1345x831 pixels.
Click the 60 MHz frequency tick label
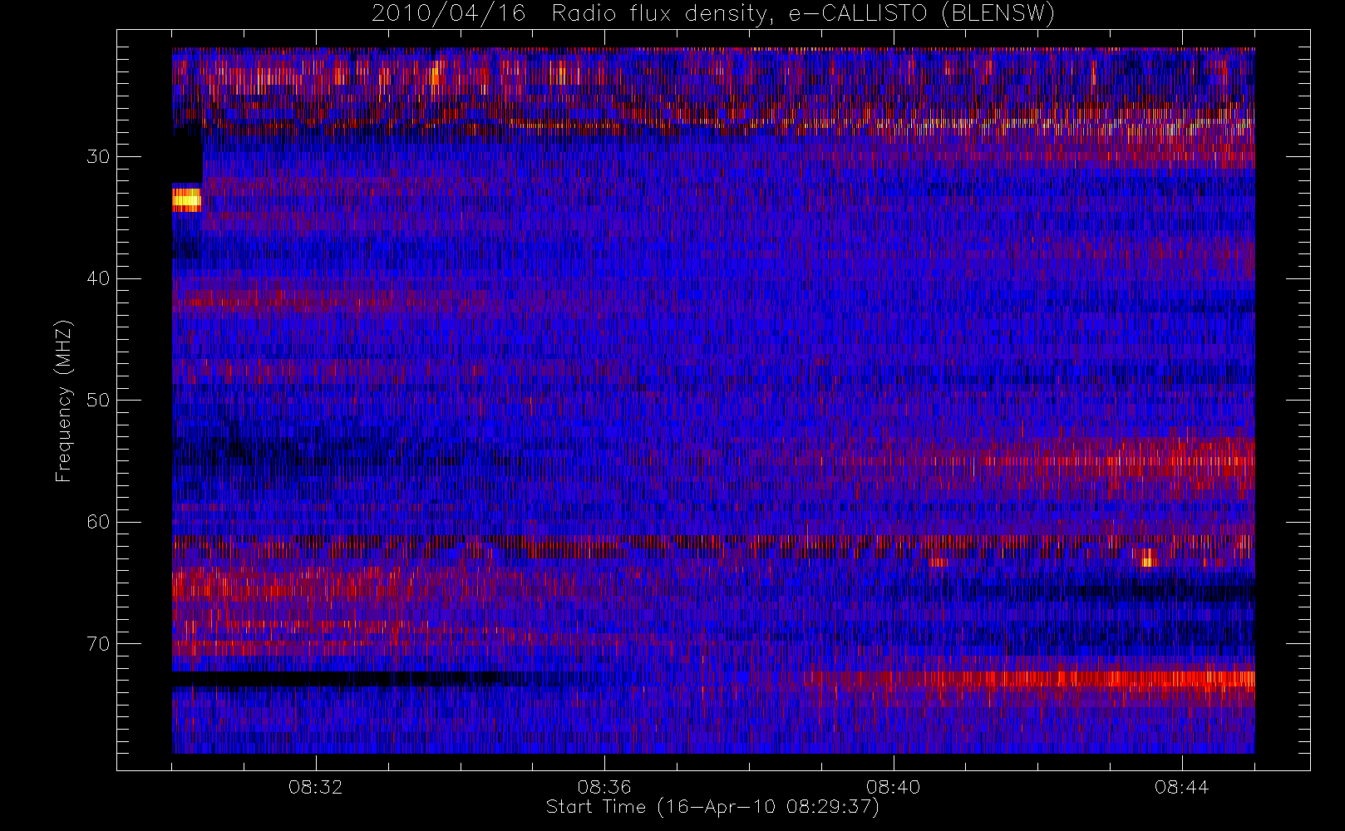98,522
